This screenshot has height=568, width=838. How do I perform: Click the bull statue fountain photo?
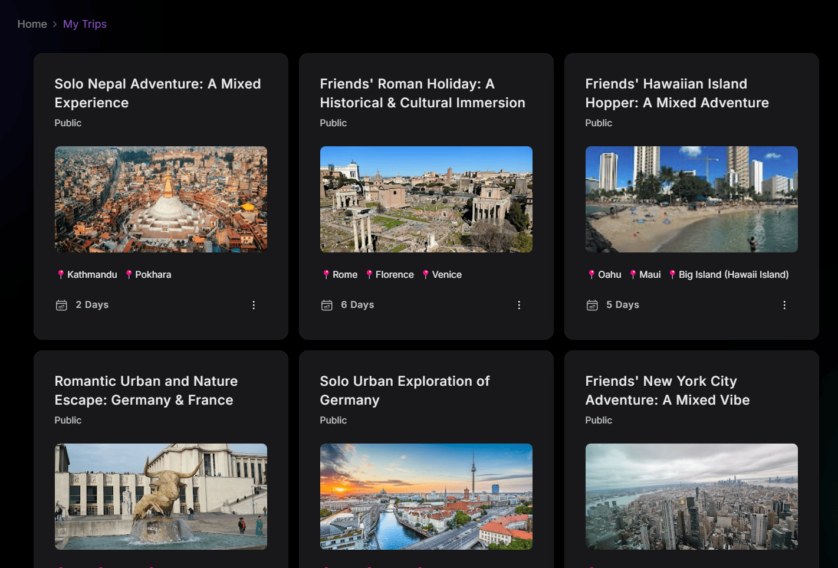point(161,497)
